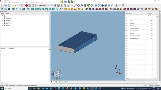Click the navigation cube in the viewport
Viewport: 161px width, 90px height.
[x=57, y=74]
